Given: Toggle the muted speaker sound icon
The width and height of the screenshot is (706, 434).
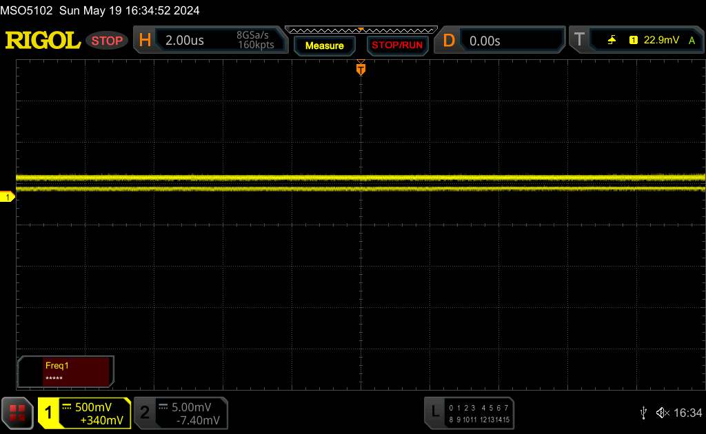Looking at the screenshot, I should (x=663, y=413).
